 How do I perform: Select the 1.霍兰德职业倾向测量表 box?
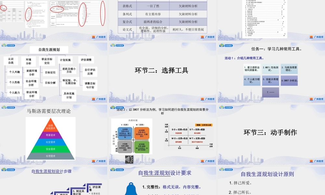point(252,69)
